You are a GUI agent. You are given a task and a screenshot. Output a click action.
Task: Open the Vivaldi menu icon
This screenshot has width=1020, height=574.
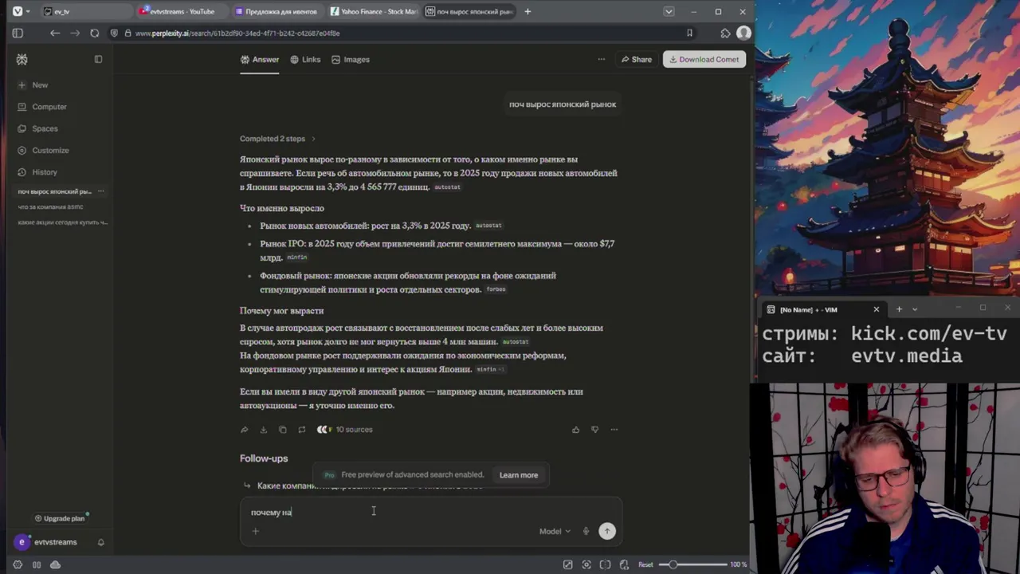[x=18, y=11]
